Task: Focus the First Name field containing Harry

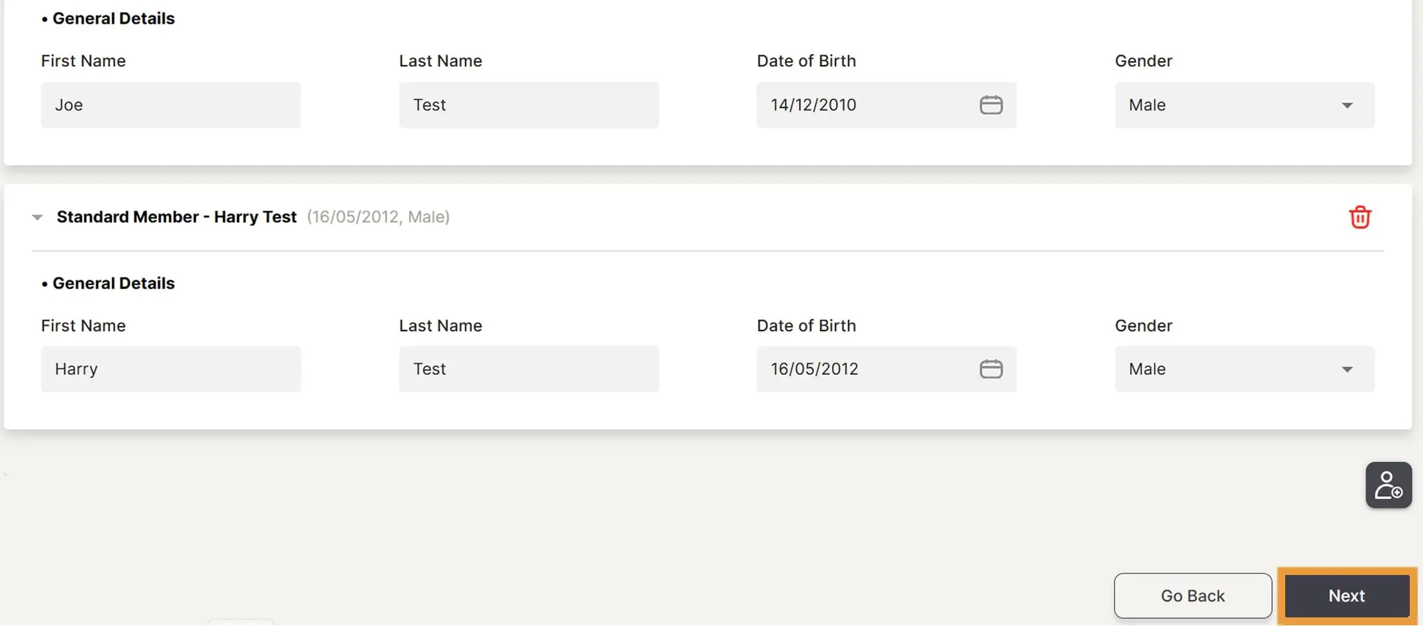Action: point(170,369)
